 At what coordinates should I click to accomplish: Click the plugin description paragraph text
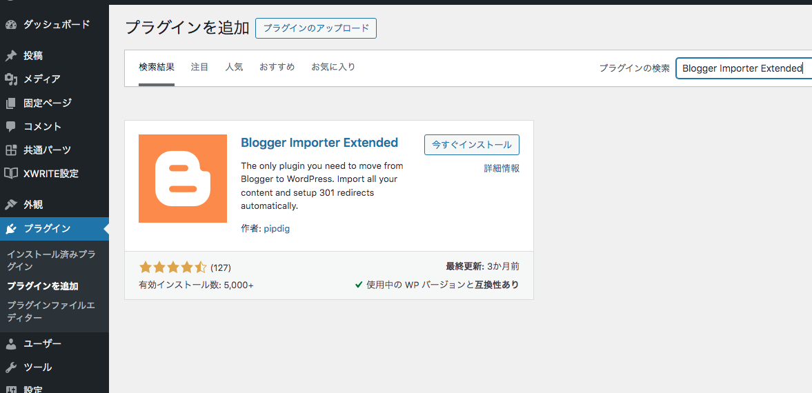click(x=322, y=186)
